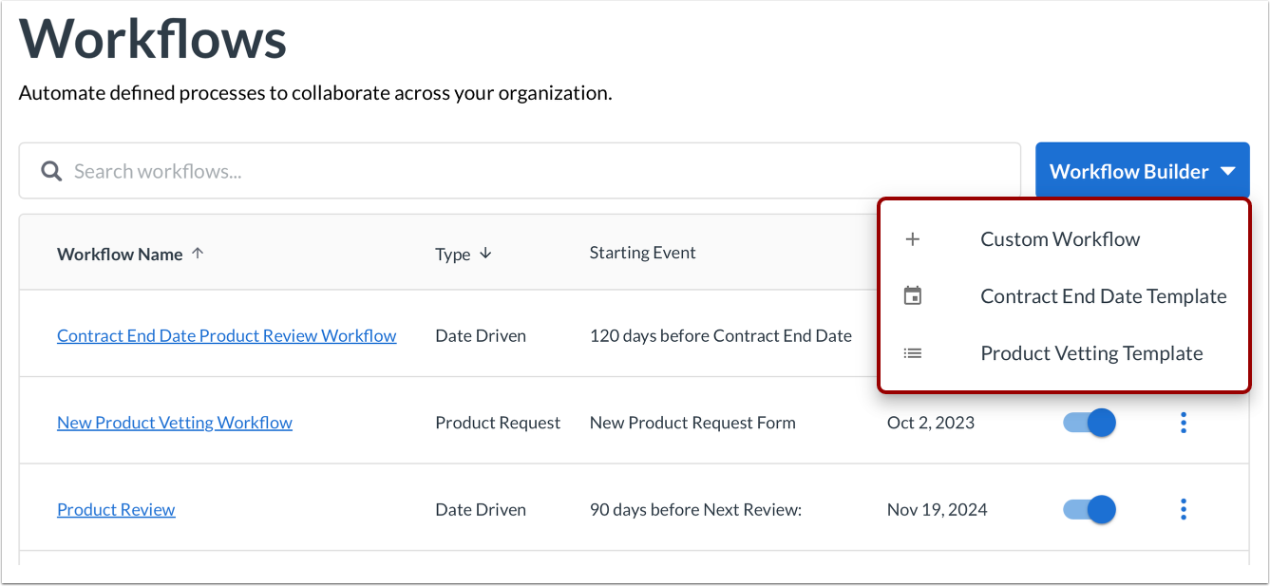1270x586 pixels.
Task: Open the New Product Vetting Workflow link
Action: coord(175,423)
